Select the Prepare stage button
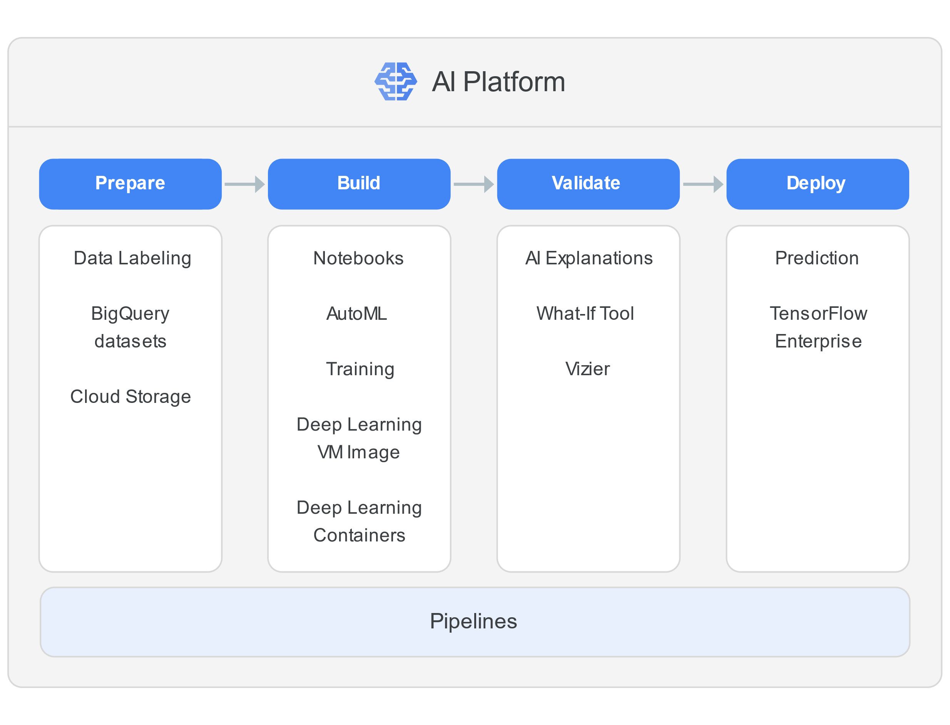Viewport: 950px width, 725px height. (130, 184)
